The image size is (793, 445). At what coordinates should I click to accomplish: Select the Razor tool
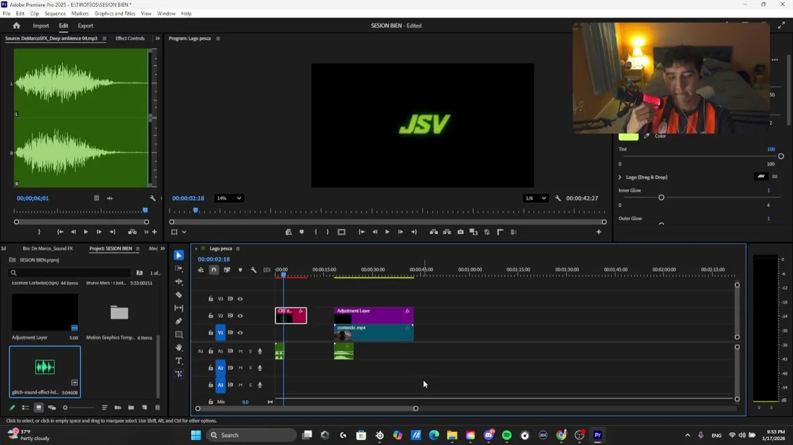179,295
